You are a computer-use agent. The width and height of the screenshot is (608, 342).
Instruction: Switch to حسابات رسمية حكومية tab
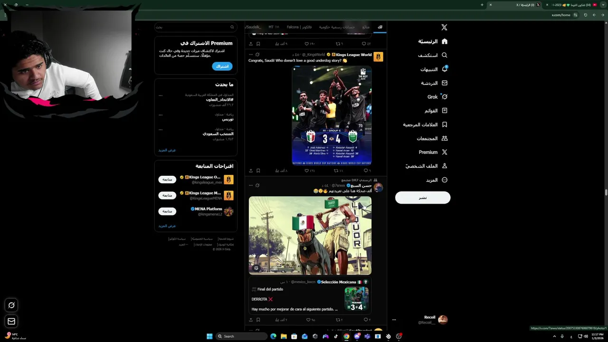(x=337, y=27)
